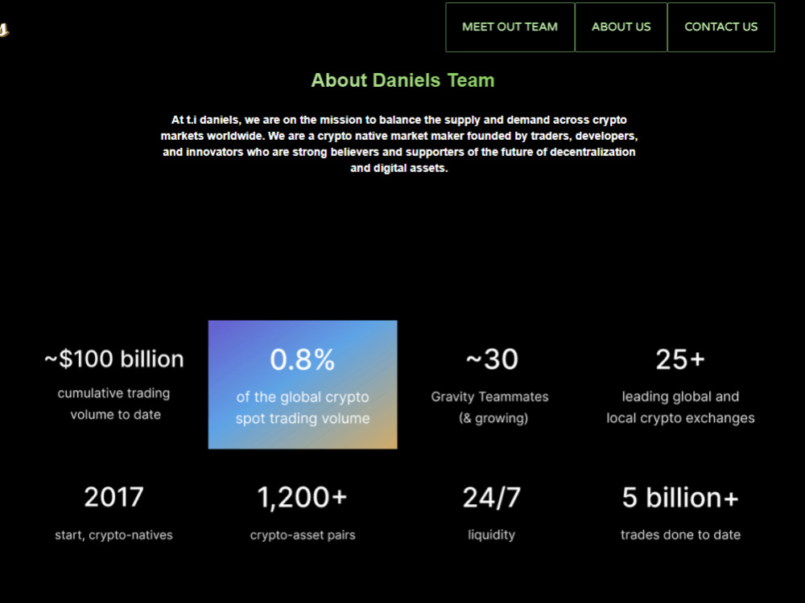Click the 2017 start year figure

(114, 497)
